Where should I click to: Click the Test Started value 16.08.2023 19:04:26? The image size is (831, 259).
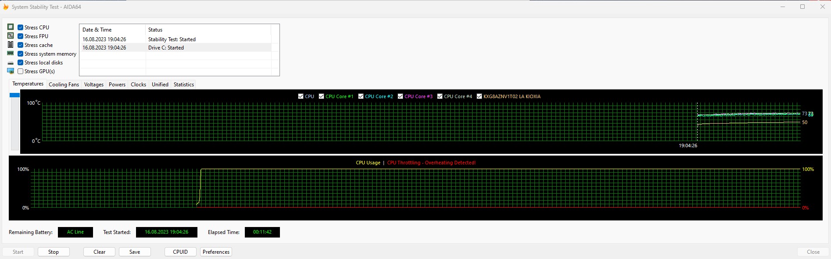[167, 232]
